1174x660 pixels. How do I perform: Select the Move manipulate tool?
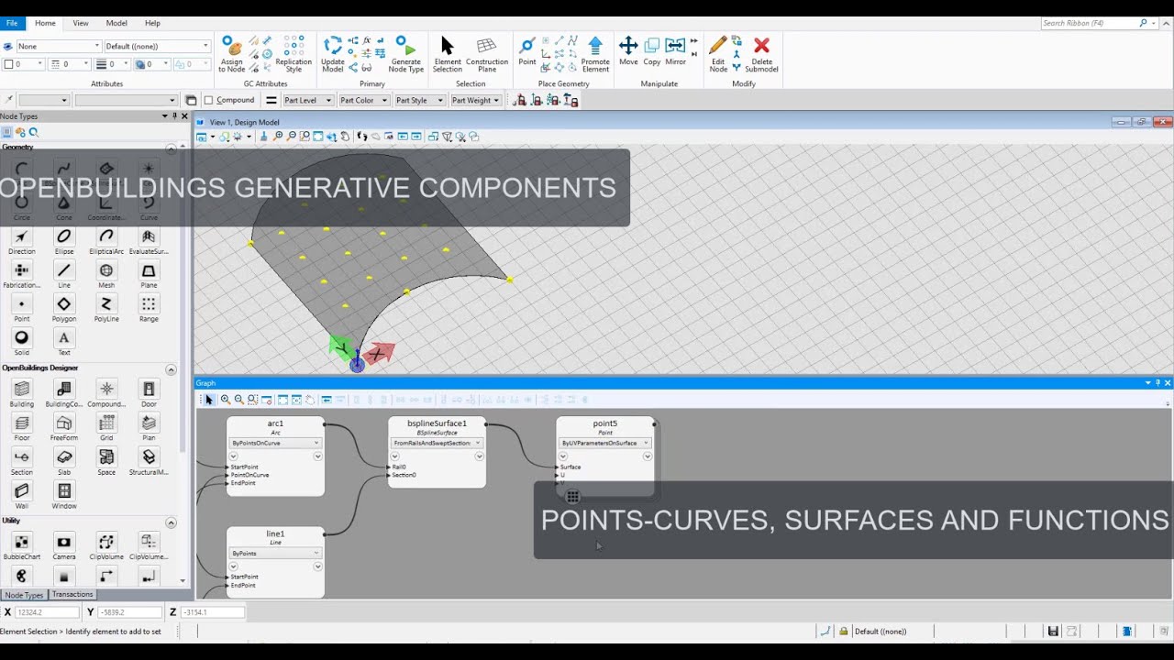click(628, 46)
